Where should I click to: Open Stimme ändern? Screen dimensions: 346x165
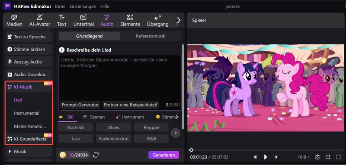pyautogui.click(x=29, y=49)
